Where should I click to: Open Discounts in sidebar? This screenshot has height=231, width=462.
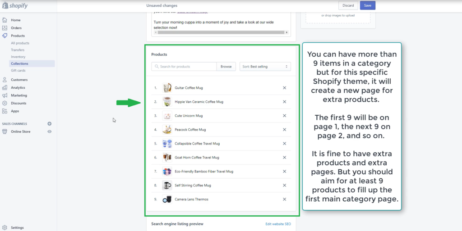tap(18, 103)
